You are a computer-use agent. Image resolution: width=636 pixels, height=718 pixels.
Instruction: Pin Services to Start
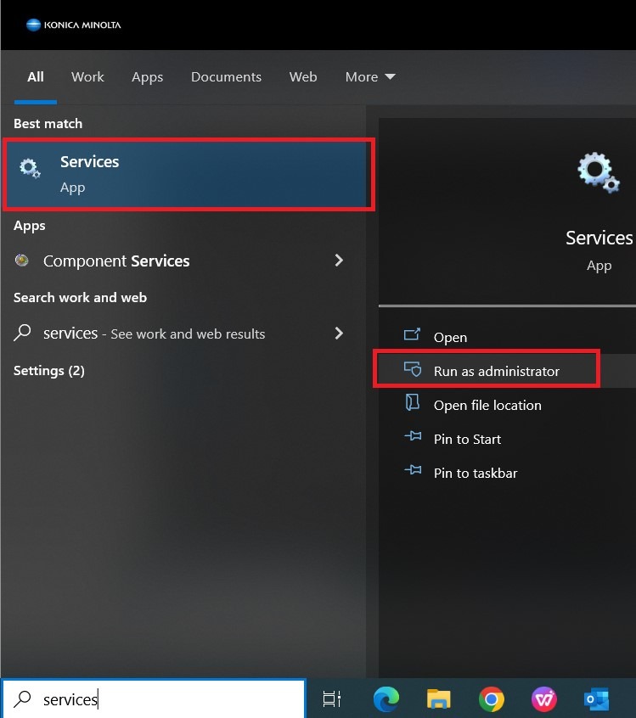[467, 439]
